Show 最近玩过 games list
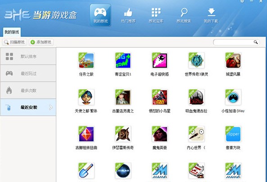 pos(28,73)
